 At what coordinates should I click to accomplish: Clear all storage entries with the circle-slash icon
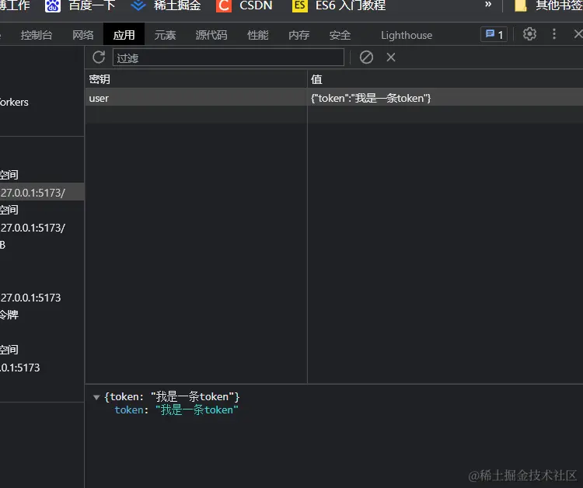coord(366,58)
